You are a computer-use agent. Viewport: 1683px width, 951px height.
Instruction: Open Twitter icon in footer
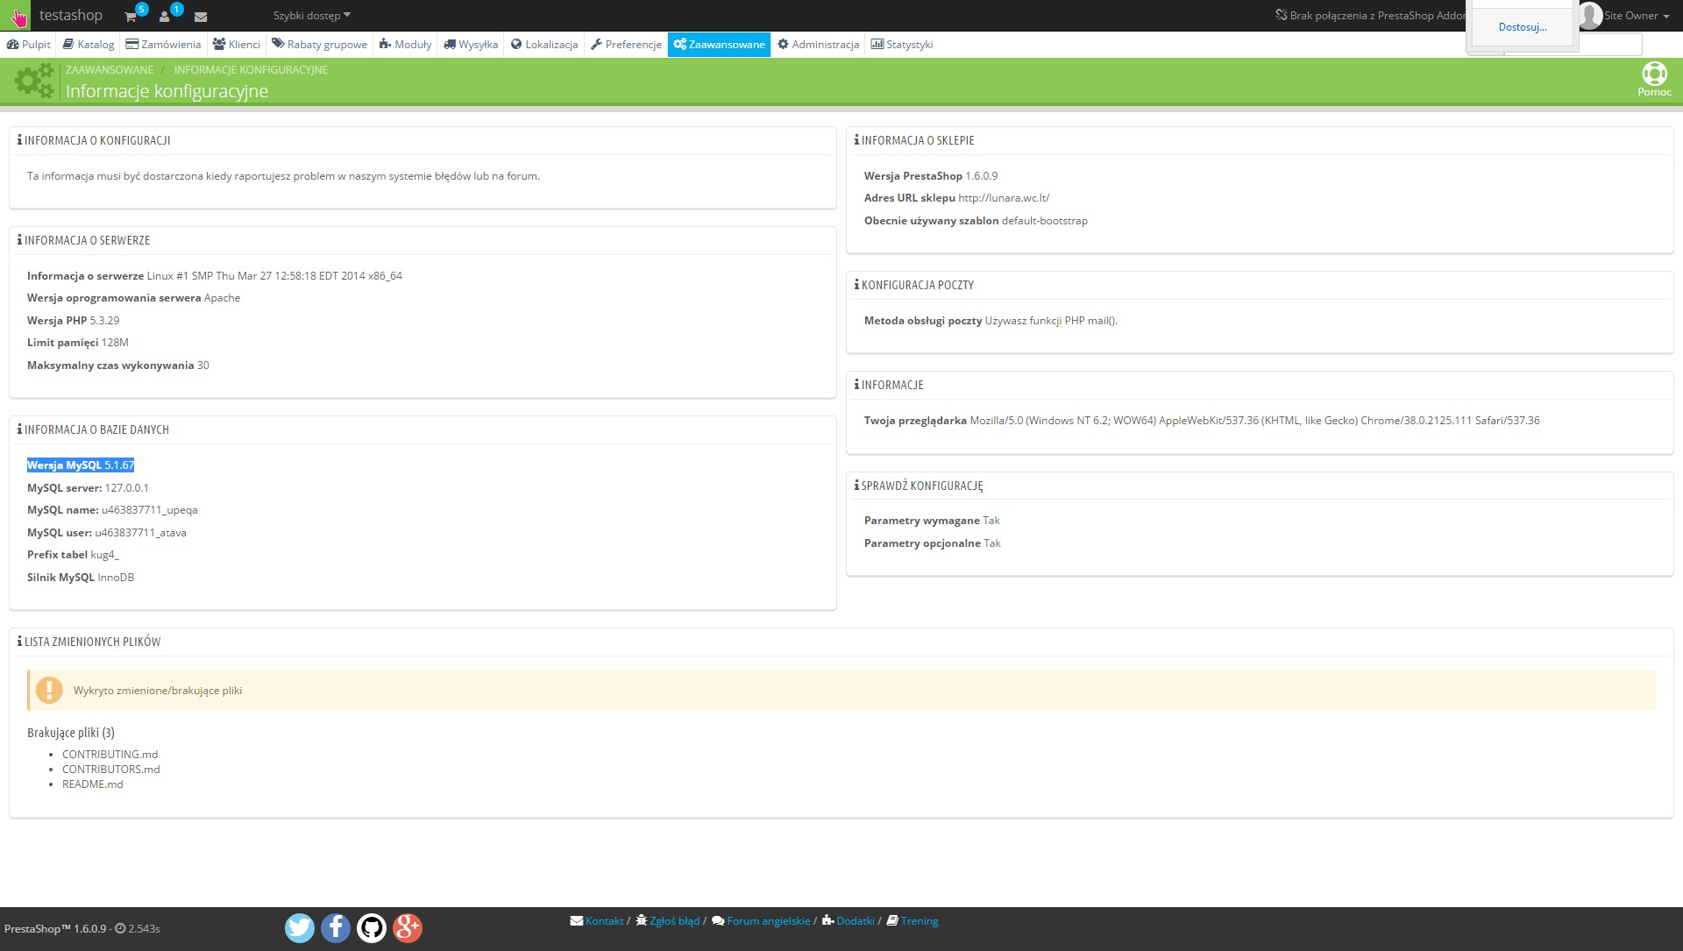click(x=300, y=927)
